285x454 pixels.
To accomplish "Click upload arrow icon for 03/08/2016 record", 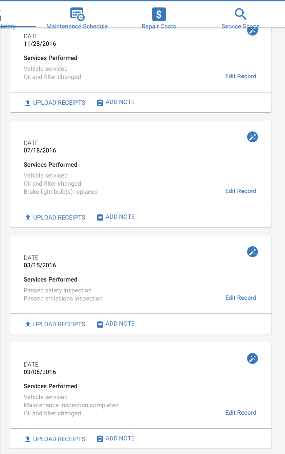I will click(28, 439).
